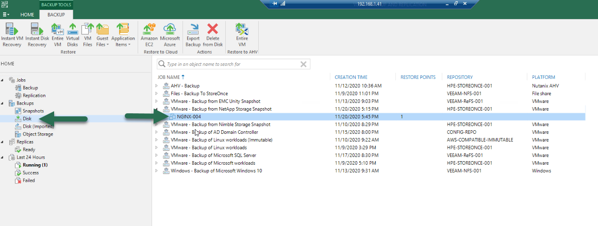Expand Backup from EMC Unity Snapshot row
This screenshot has width=598, height=226.
156,101
